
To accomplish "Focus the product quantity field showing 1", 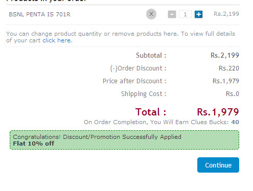I will tap(185, 14).
